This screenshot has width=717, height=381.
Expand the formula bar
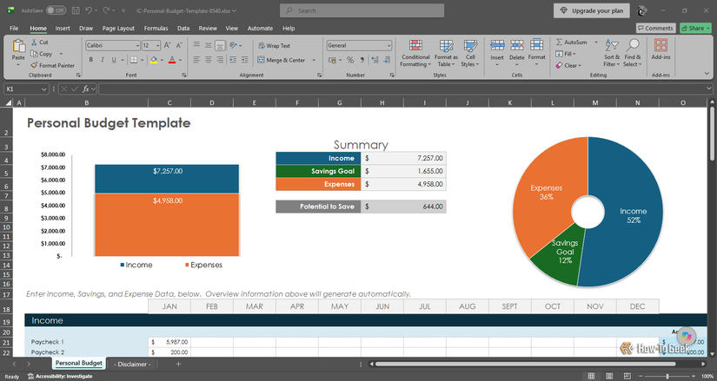click(709, 89)
